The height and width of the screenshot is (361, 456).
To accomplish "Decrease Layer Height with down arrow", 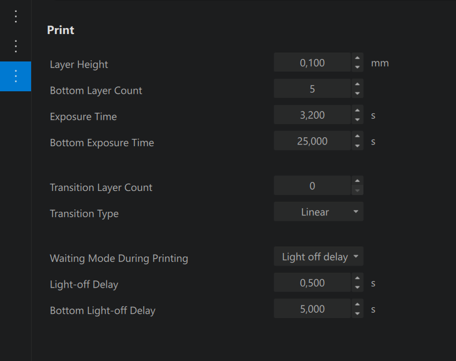I will point(357,67).
